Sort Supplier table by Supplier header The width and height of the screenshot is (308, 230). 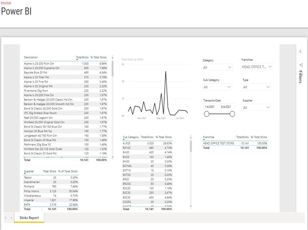pos(29,171)
